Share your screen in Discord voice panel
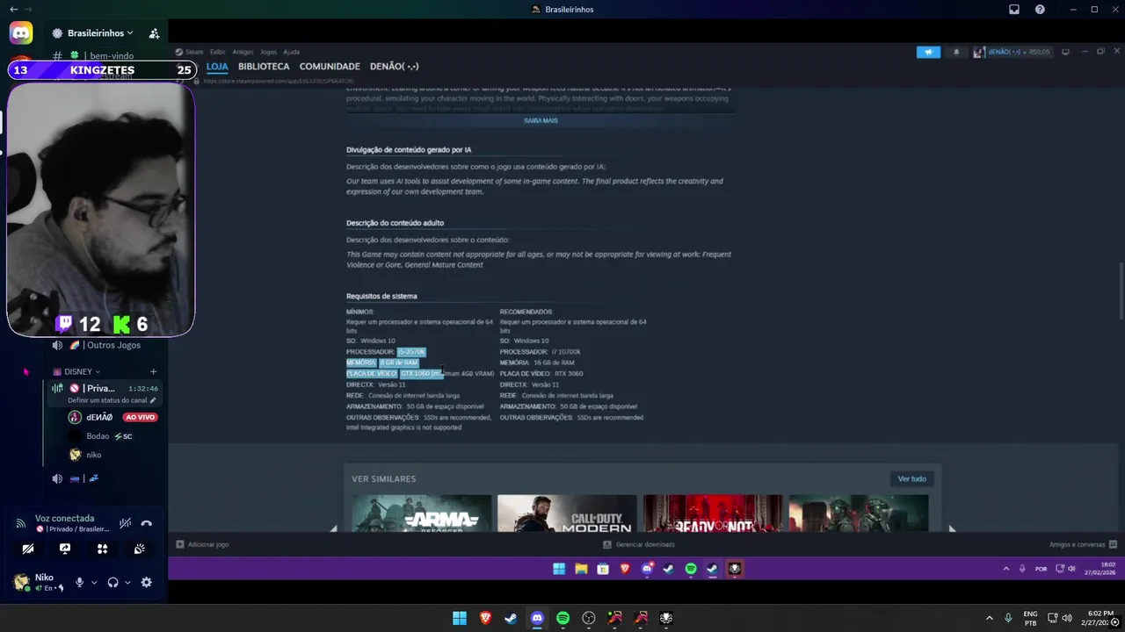This screenshot has width=1125, height=632. pos(65,549)
